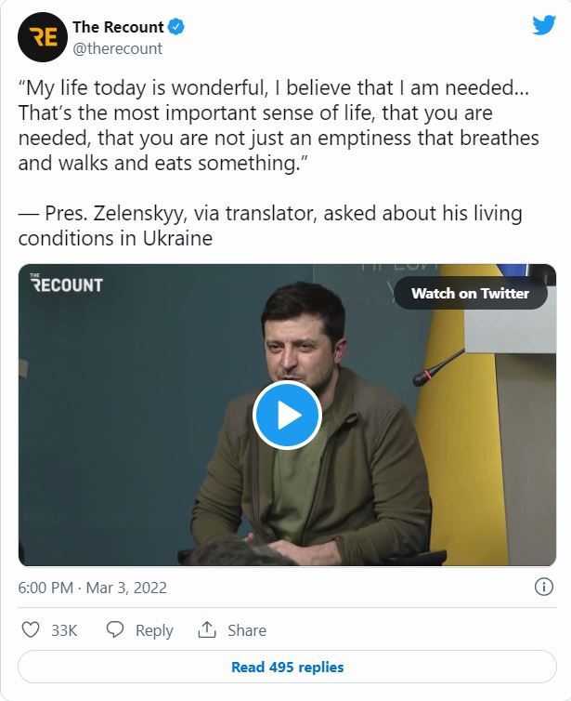Click the Recount watermark in the video
This screenshot has height=701, width=571.
(x=66, y=283)
